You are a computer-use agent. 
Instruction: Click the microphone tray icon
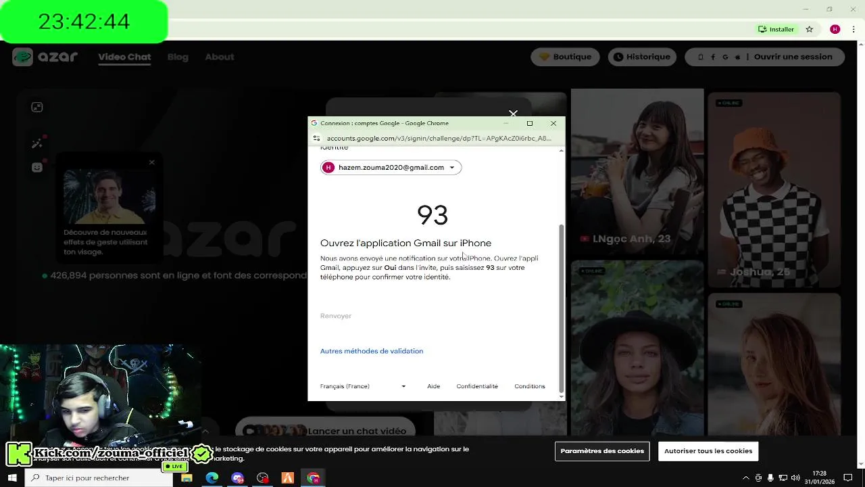point(770,478)
